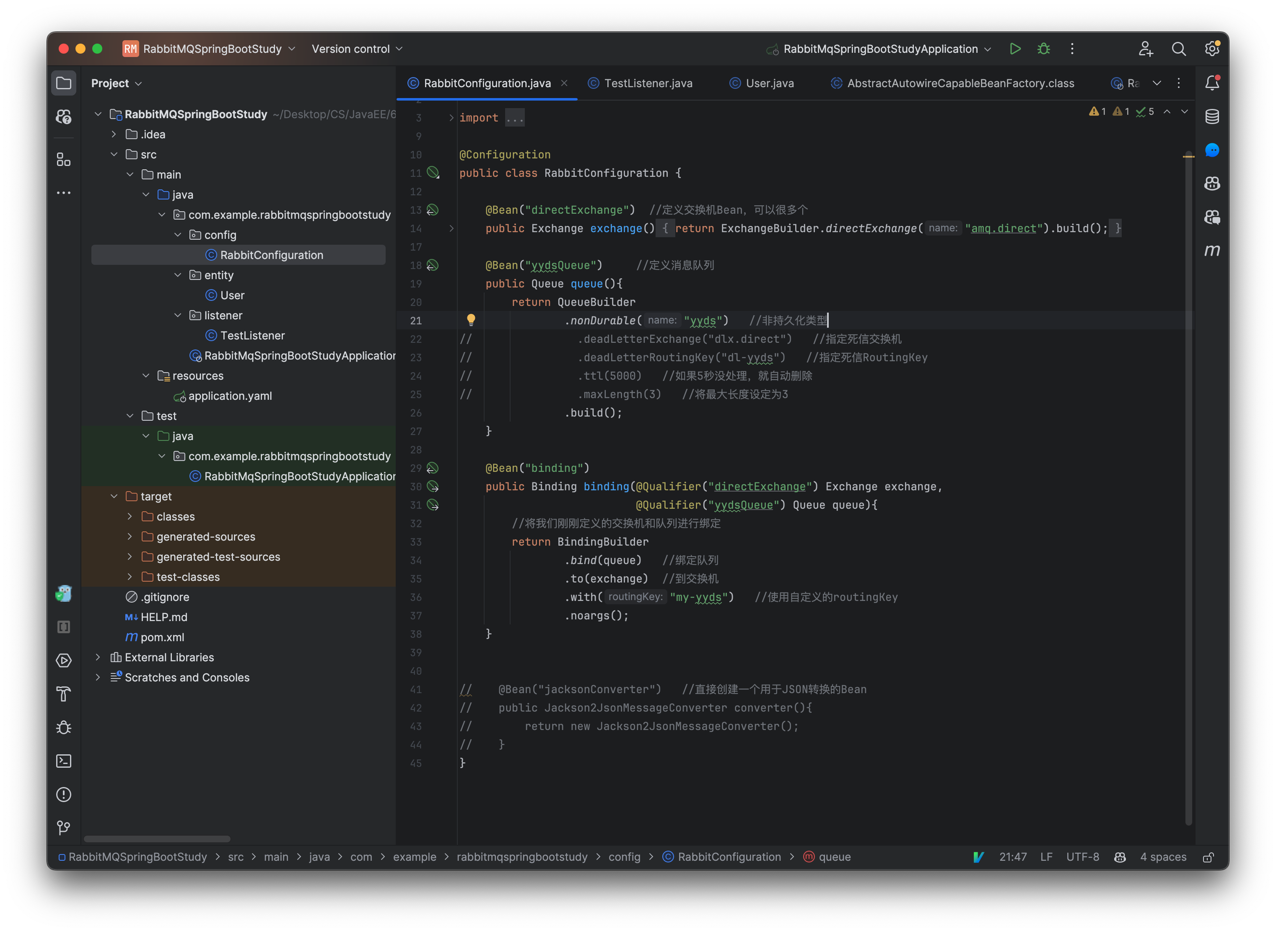Click the Search Everywhere magnifier icon
Screen dimensions: 1276x932
(1178, 49)
